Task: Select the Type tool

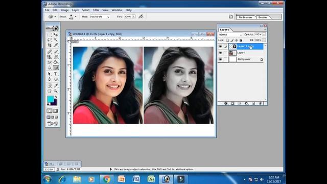Action: (x=56, y=74)
